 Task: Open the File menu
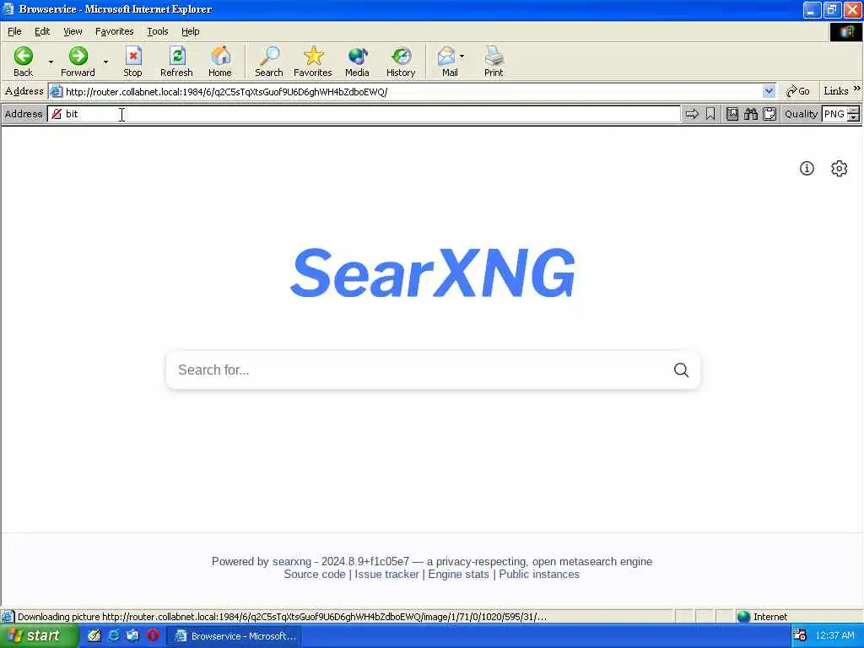pos(14,31)
